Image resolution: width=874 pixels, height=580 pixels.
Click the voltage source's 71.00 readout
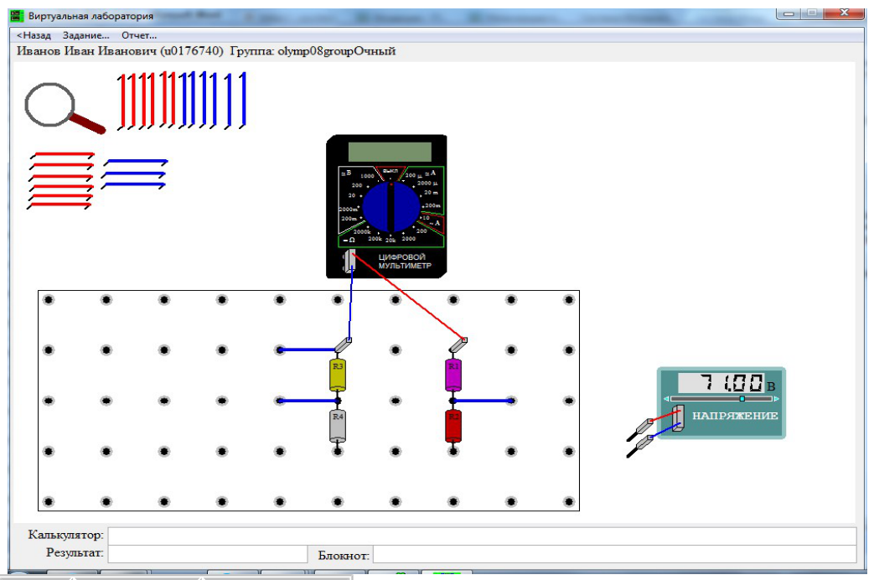(721, 383)
